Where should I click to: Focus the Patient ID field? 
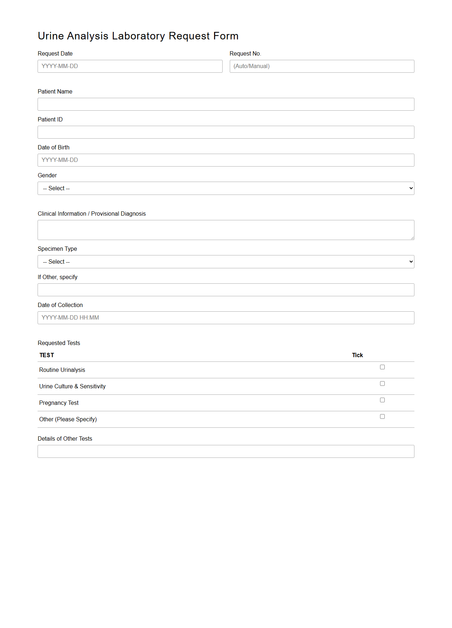[226, 132]
